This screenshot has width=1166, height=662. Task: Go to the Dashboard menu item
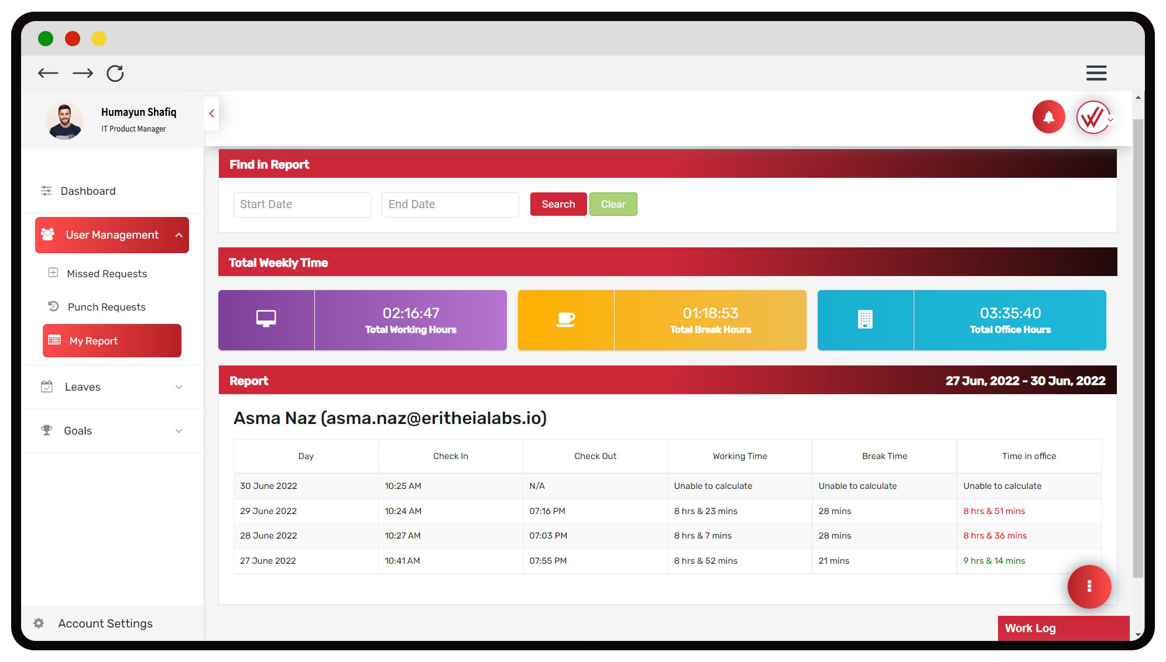click(x=88, y=191)
